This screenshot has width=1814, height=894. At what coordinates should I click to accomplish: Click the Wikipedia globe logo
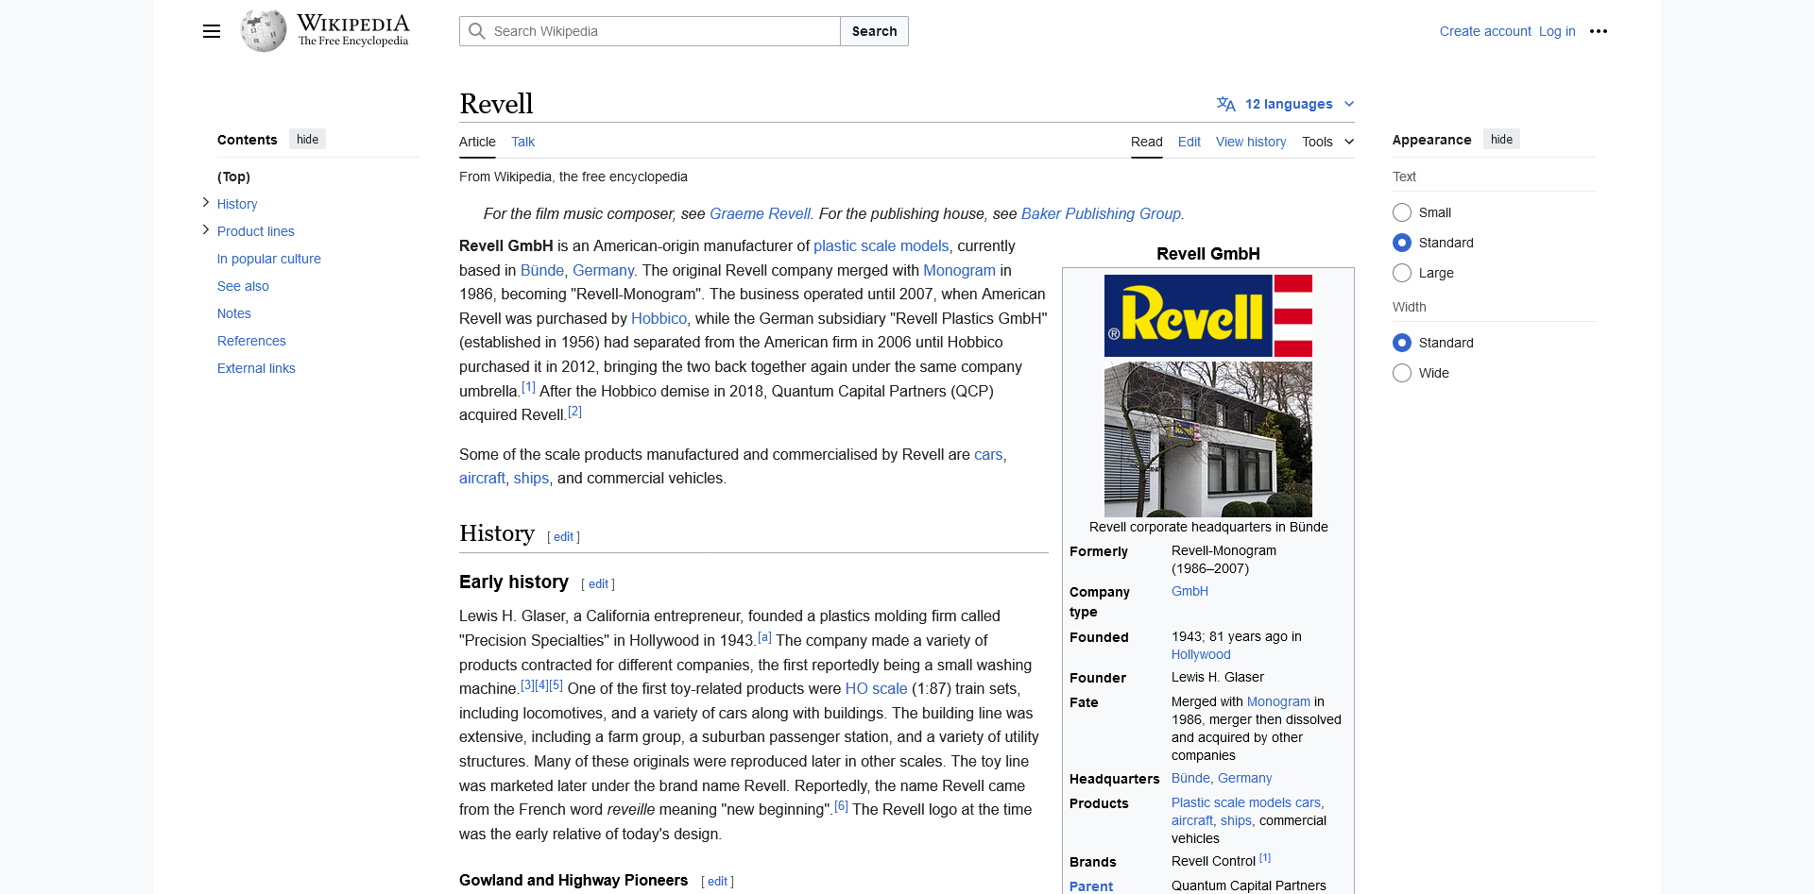[264, 31]
